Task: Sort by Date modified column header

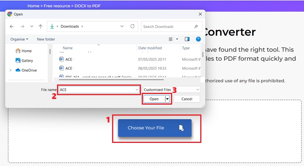Action: tap(150, 48)
